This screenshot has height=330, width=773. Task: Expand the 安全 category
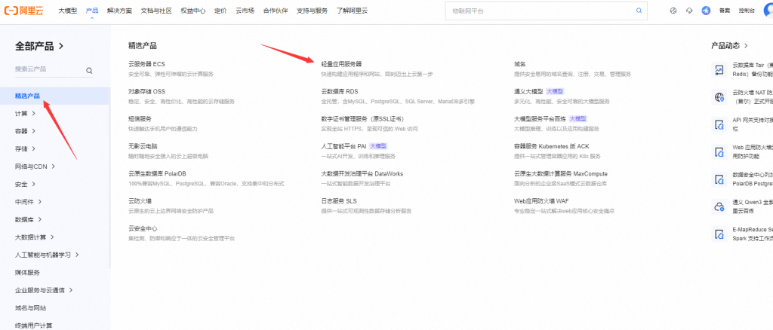click(33, 184)
